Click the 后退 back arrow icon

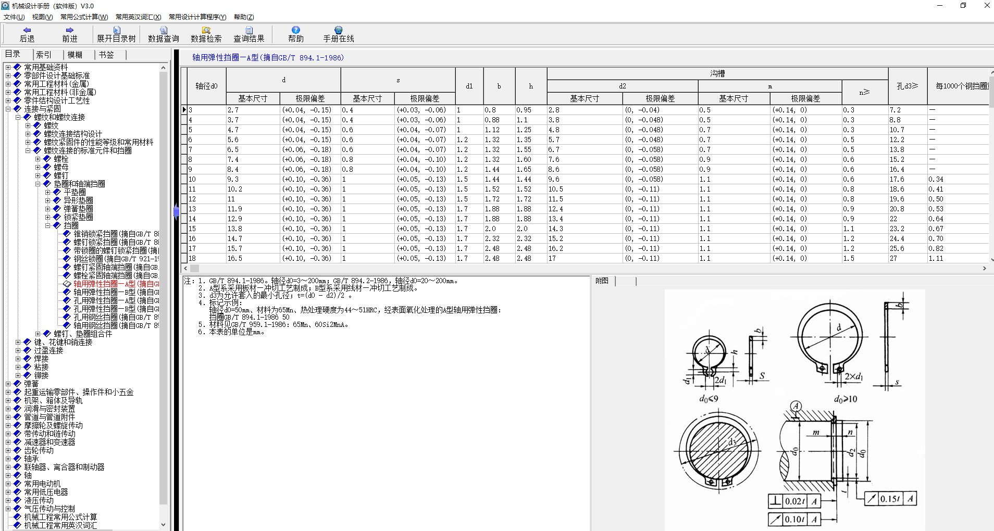coord(27,30)
